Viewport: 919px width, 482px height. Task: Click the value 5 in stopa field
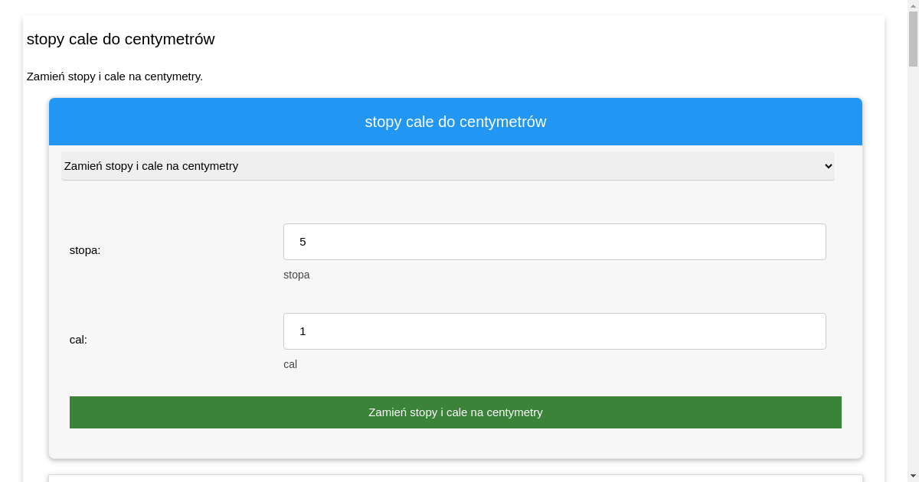click(303, 242)
